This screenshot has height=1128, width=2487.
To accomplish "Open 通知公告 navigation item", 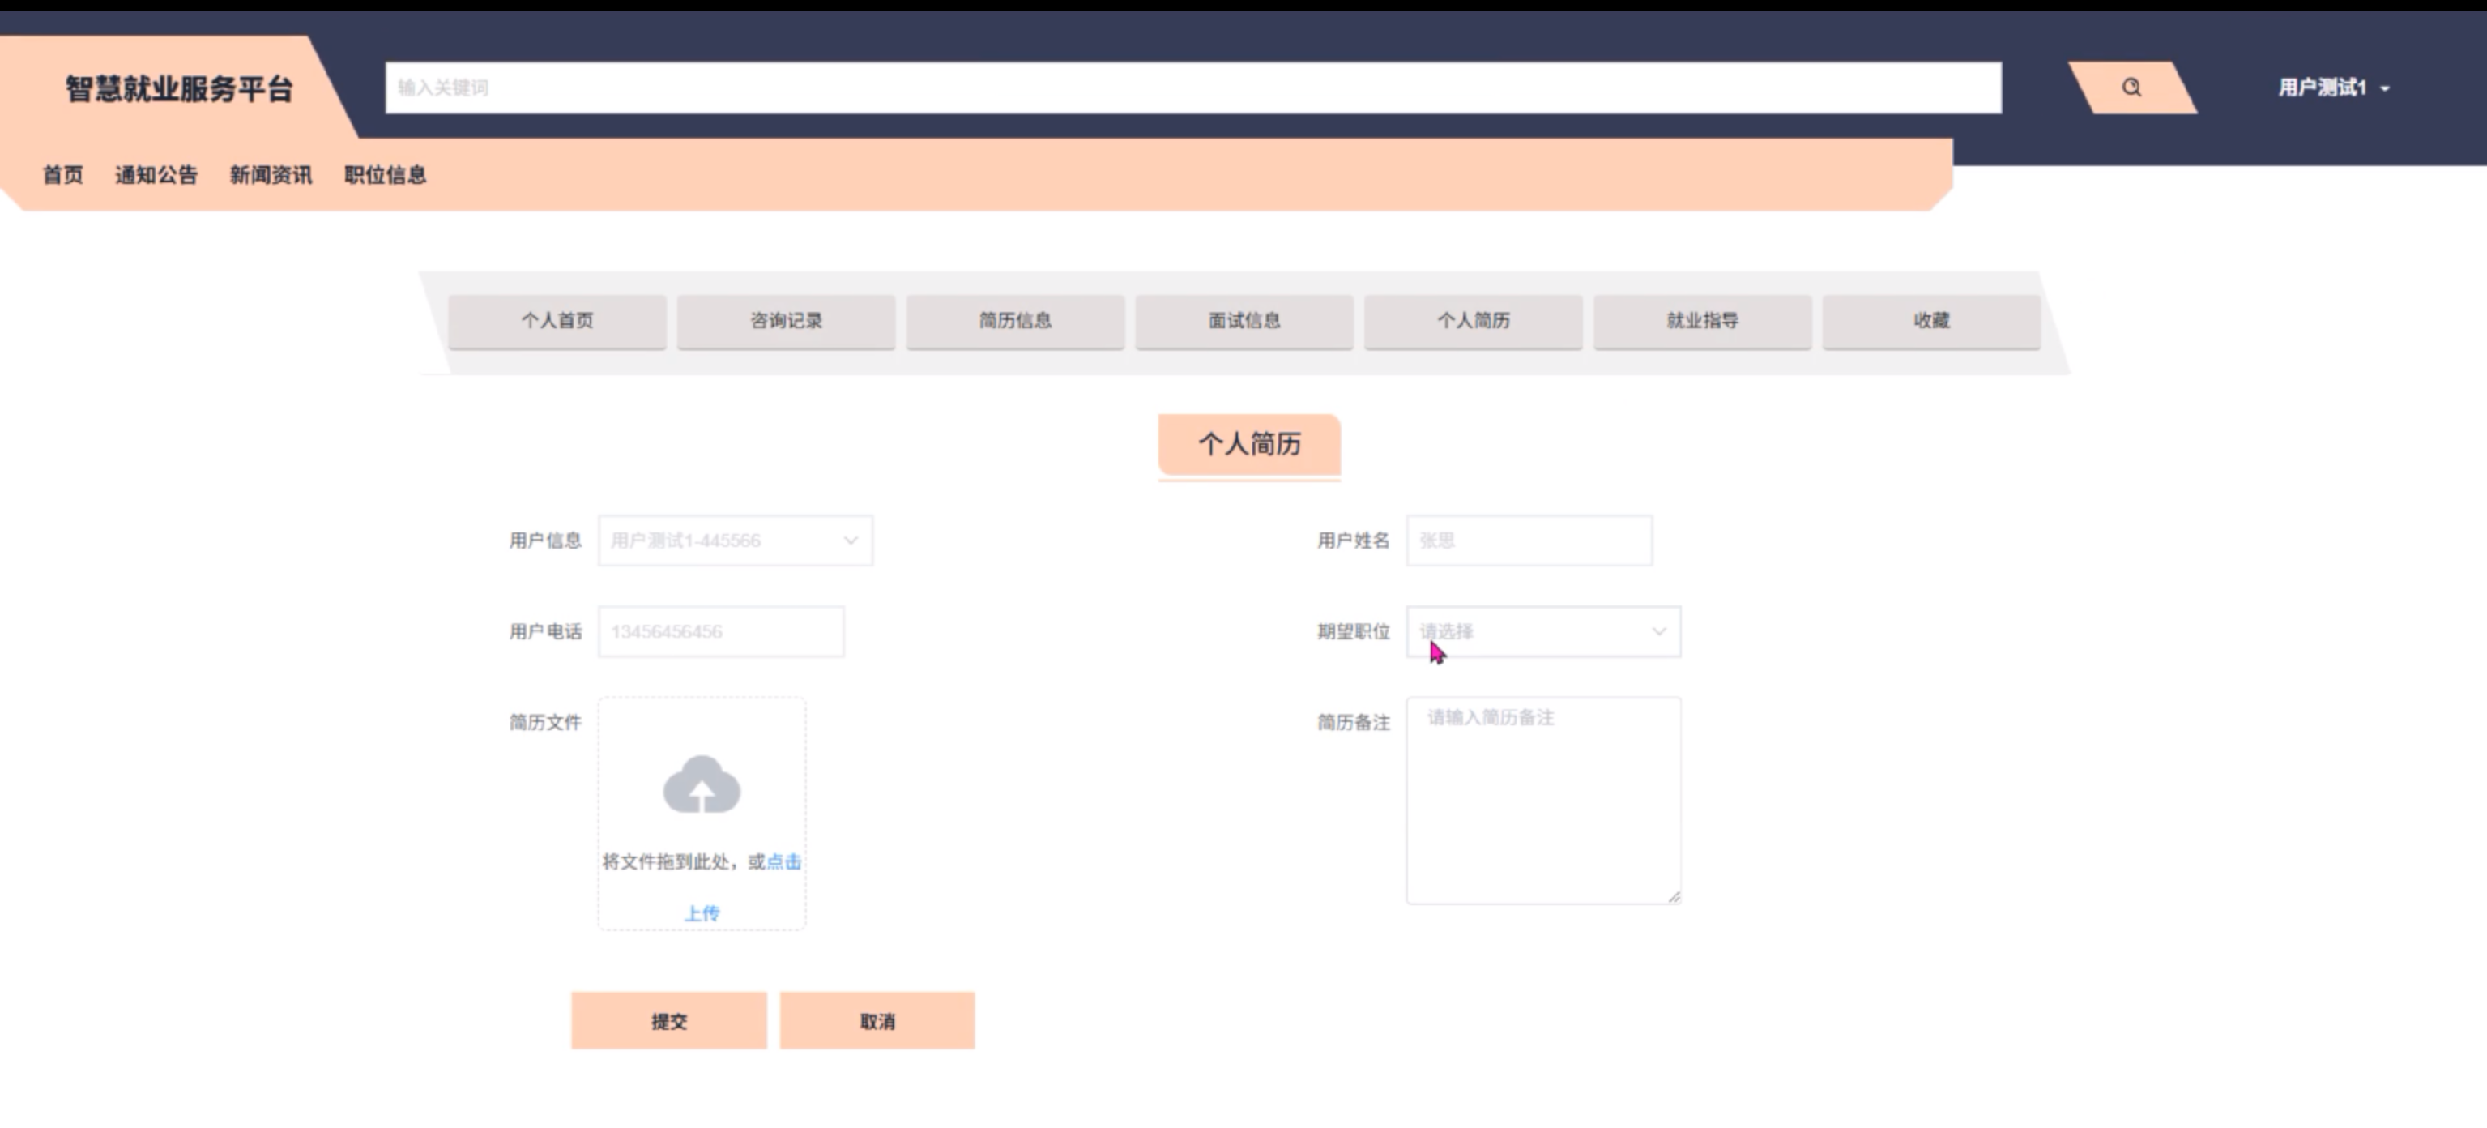I will click(x=156, y=175).
